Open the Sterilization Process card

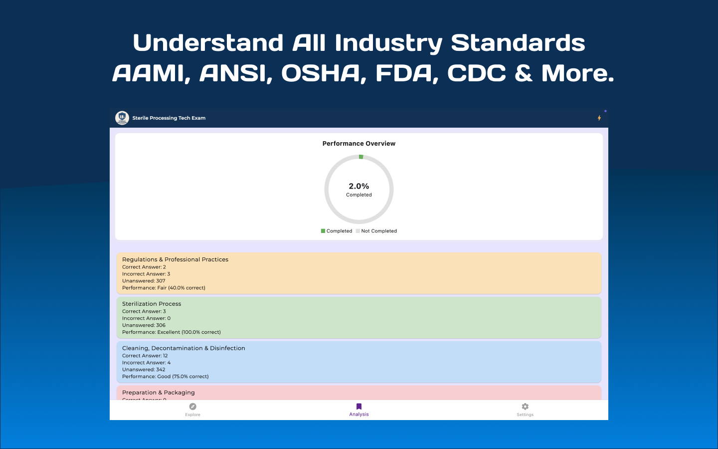[359, 318]
